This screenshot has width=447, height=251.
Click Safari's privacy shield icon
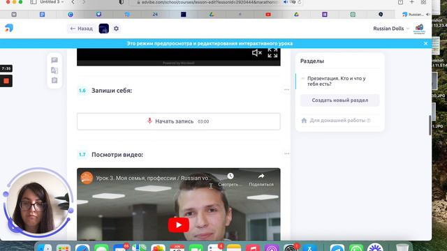pyautogui.click(x=121, y=2)
